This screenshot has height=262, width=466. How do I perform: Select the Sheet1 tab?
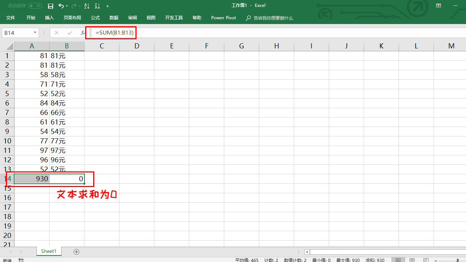(x=49, y=251)
